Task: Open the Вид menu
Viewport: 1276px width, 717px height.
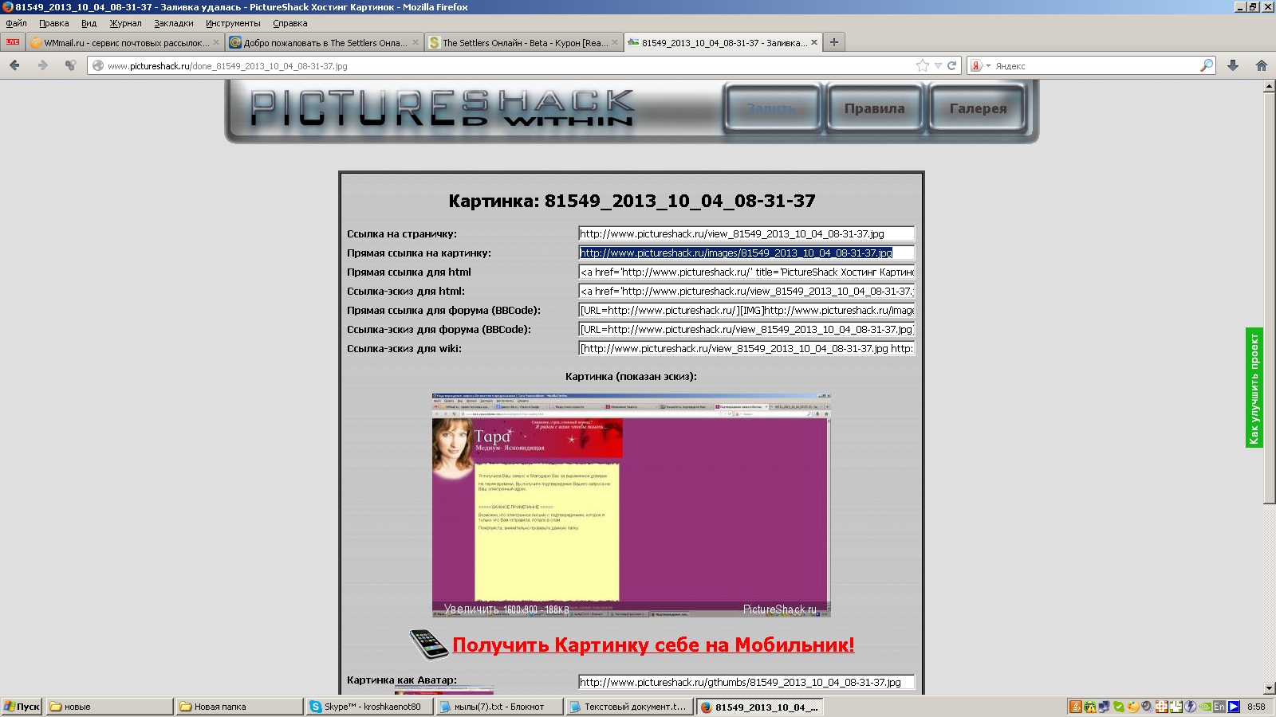Action: [89, 23]
